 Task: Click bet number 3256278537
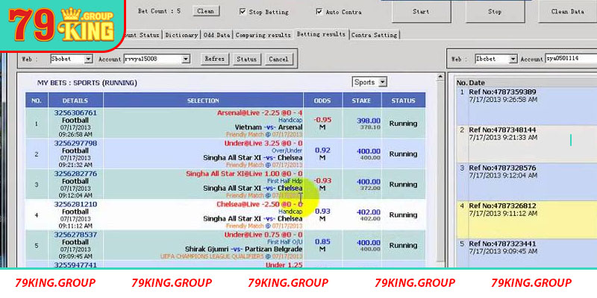coord(75,235)
